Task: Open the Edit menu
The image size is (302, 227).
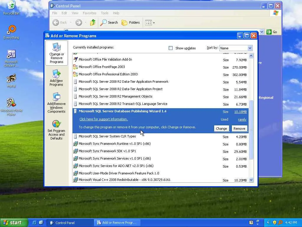Action: pos(64,13)
